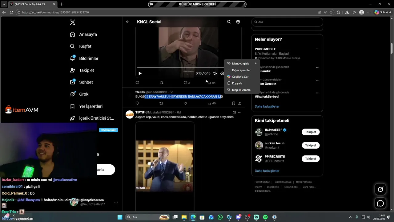Open Spotify from the taskbar
The width and height of the screenshot is (394, 222).
pyautogui.click(x=265, y=217)
